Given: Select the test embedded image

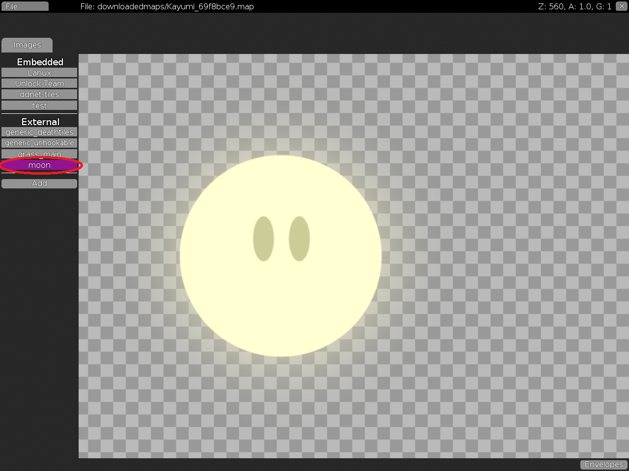Looking at the screenshot, I should tap(39, 105).
